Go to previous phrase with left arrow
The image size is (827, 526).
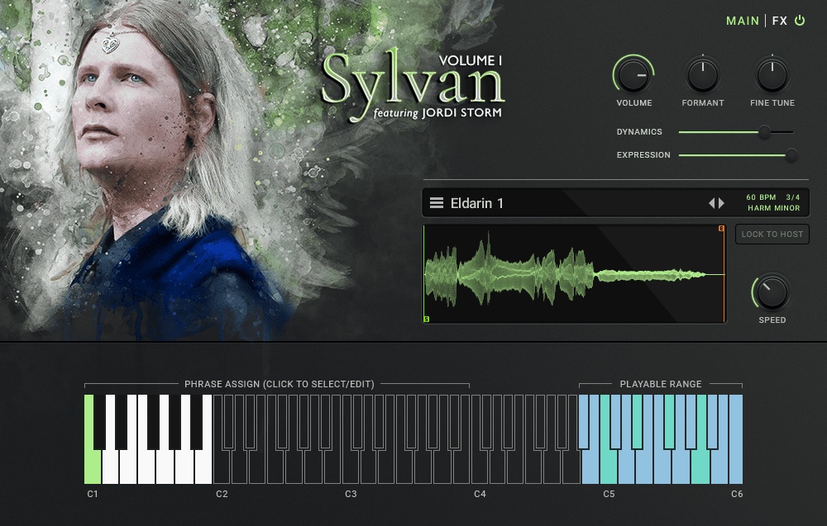711,203
